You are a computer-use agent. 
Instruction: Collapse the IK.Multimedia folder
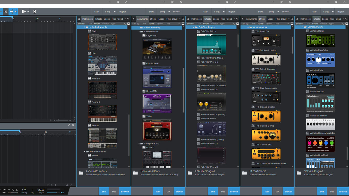pyautogui.click(x=248, y=27)
